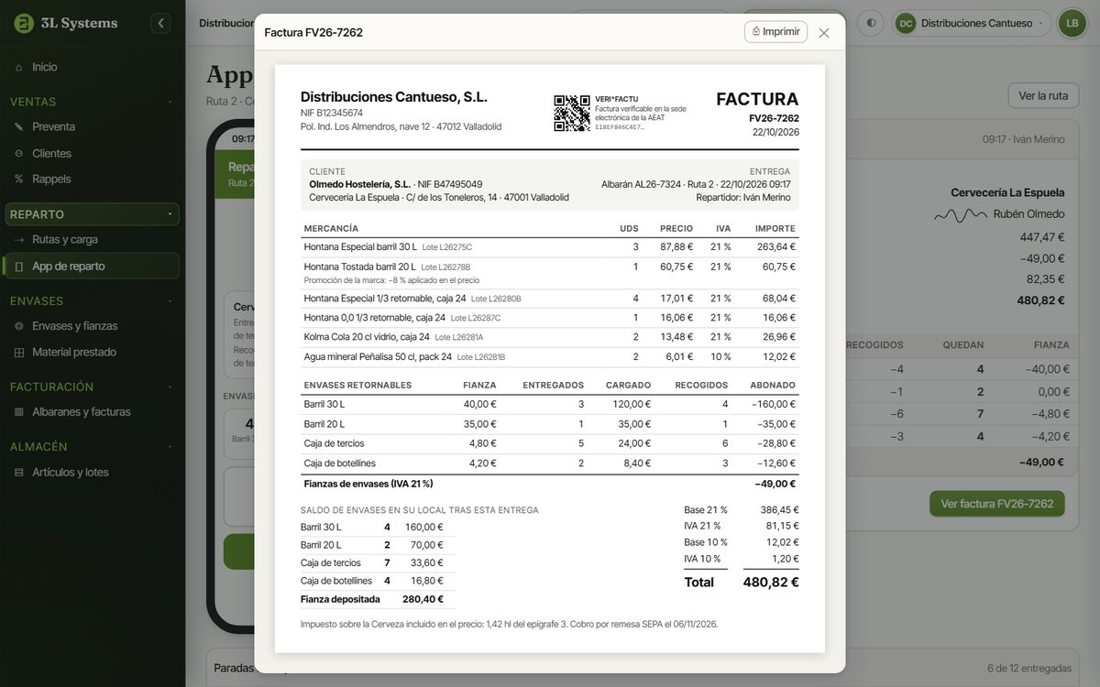Screen dimensions: 1100x687
Task: Open Envases y fianzas page
Action: [92, 326]
